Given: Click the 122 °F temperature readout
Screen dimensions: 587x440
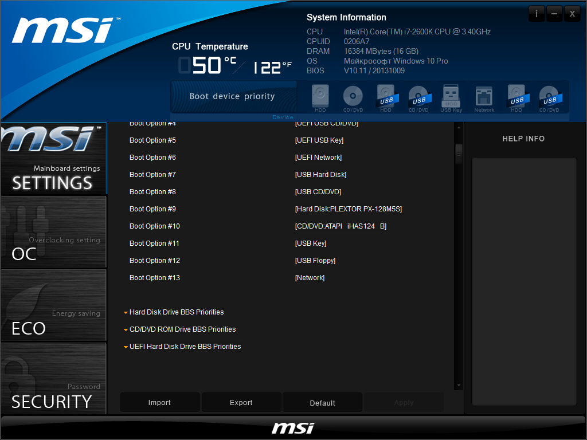Looking at the screenshot, I should coord(272,68).
